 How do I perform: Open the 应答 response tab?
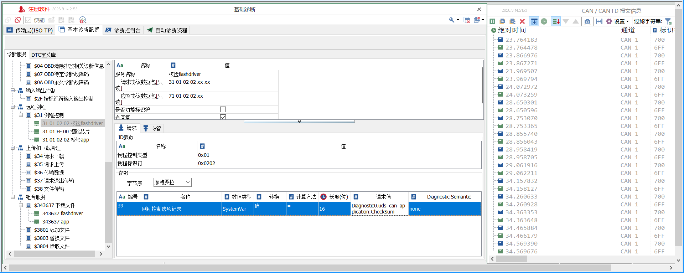tap(152, 129)
